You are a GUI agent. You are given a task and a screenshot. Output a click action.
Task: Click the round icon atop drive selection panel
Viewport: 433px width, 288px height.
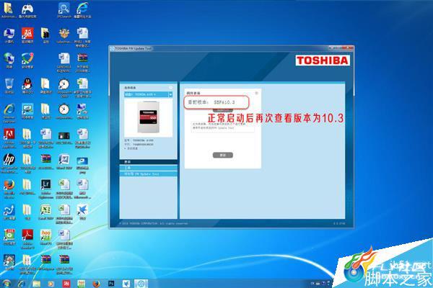(x=171, y=87)
